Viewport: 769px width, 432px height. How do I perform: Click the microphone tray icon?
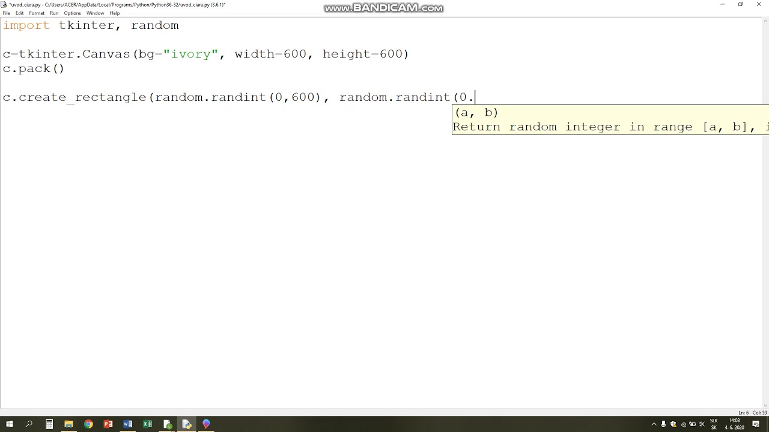click(x=663, y=424)
